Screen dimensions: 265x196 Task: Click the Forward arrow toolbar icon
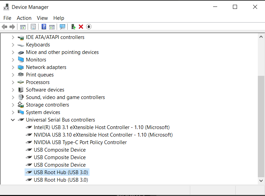(12, 27)
